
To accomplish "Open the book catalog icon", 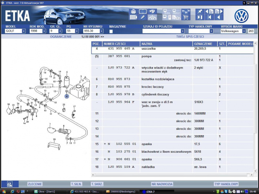I will pos(143,11).
